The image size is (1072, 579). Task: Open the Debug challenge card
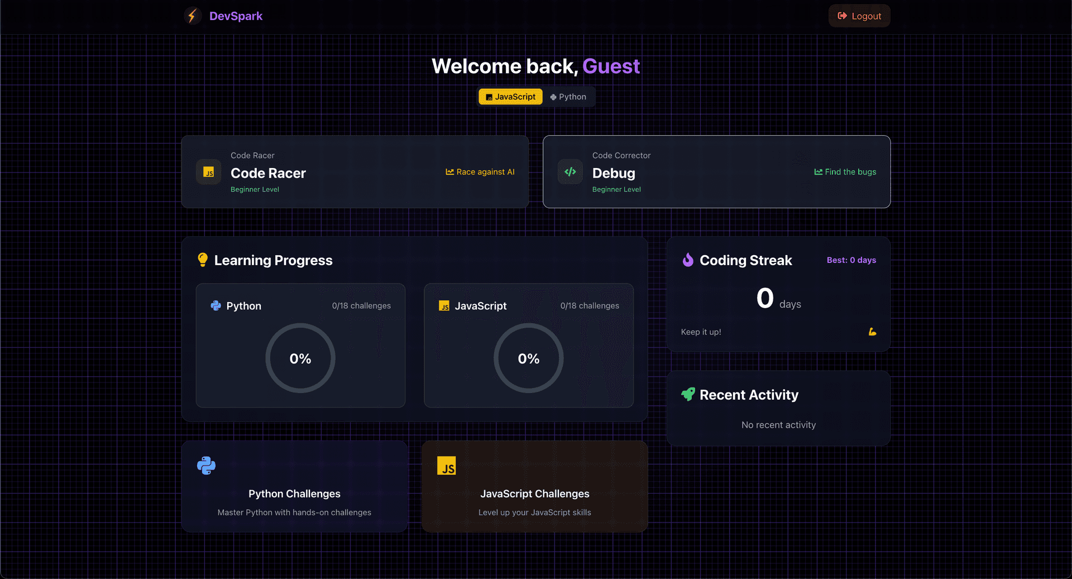[x=716, y=172]
